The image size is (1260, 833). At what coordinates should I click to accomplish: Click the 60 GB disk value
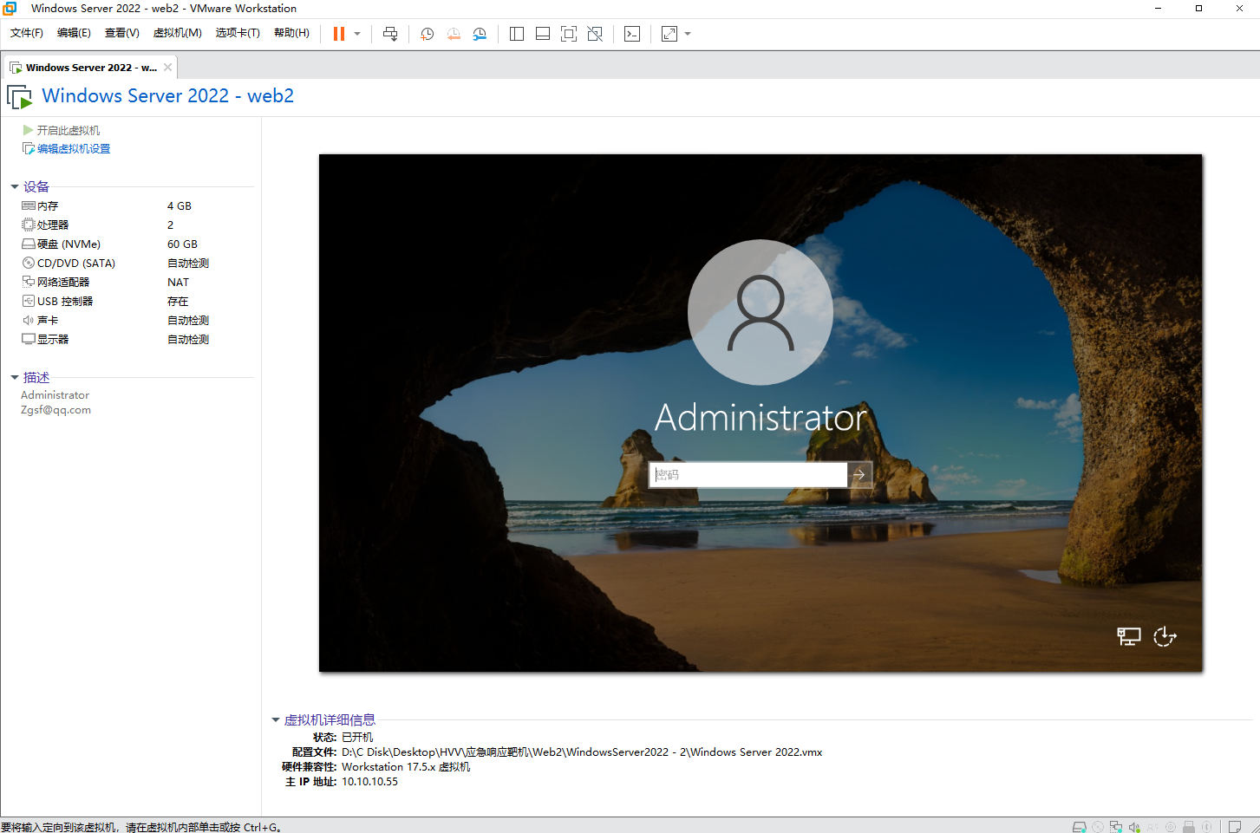(182, 244)
